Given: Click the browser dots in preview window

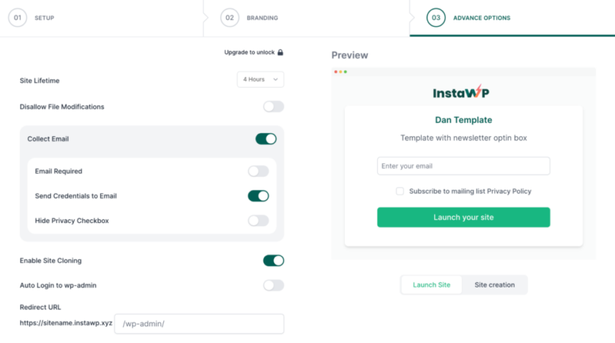Looking at the screenshot, I should [340, 72].
